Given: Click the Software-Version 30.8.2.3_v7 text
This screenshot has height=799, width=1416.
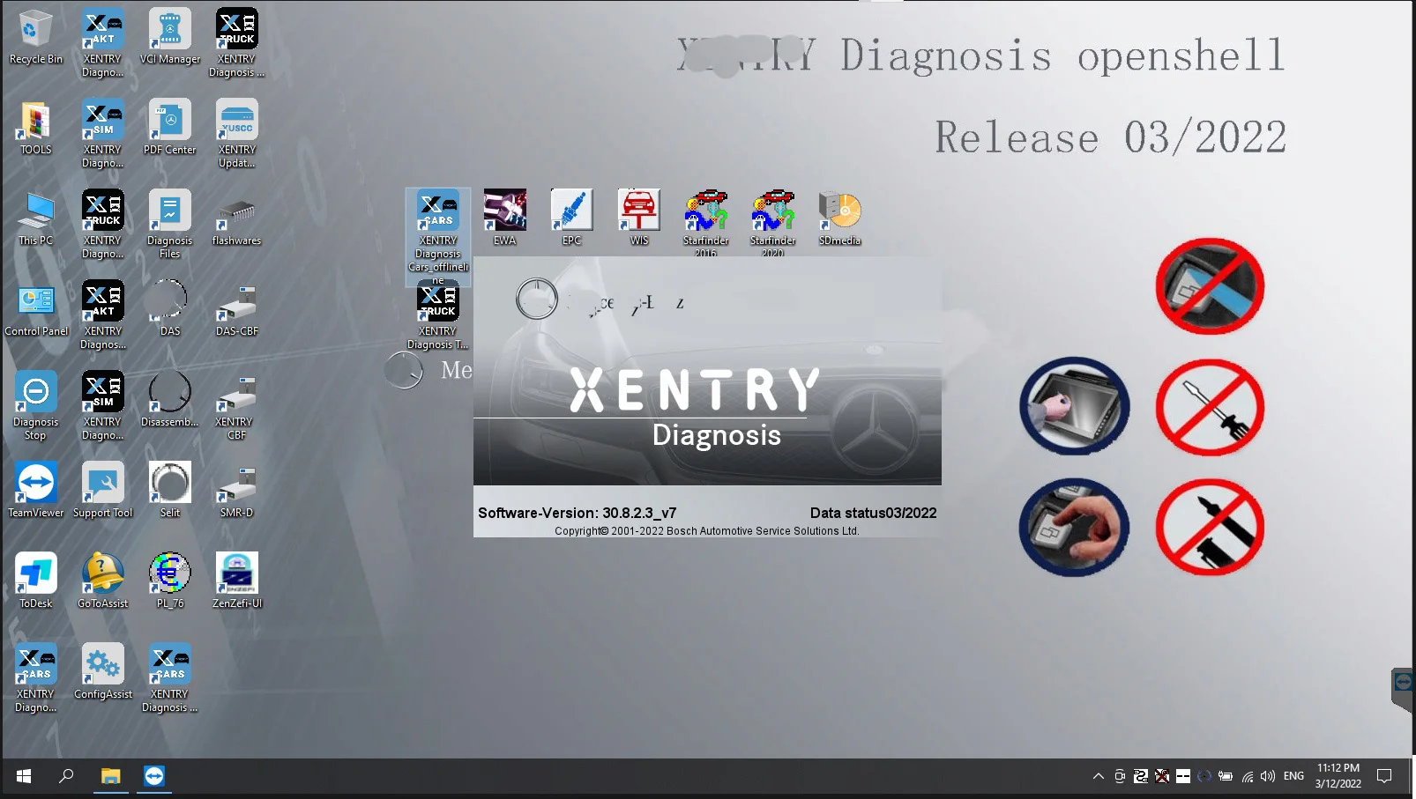Looking at the screenshot, I should tap(578, 513).
